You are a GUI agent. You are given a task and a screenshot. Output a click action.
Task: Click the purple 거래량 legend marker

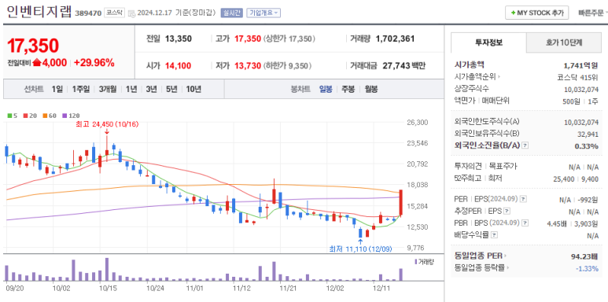[416, 262]
